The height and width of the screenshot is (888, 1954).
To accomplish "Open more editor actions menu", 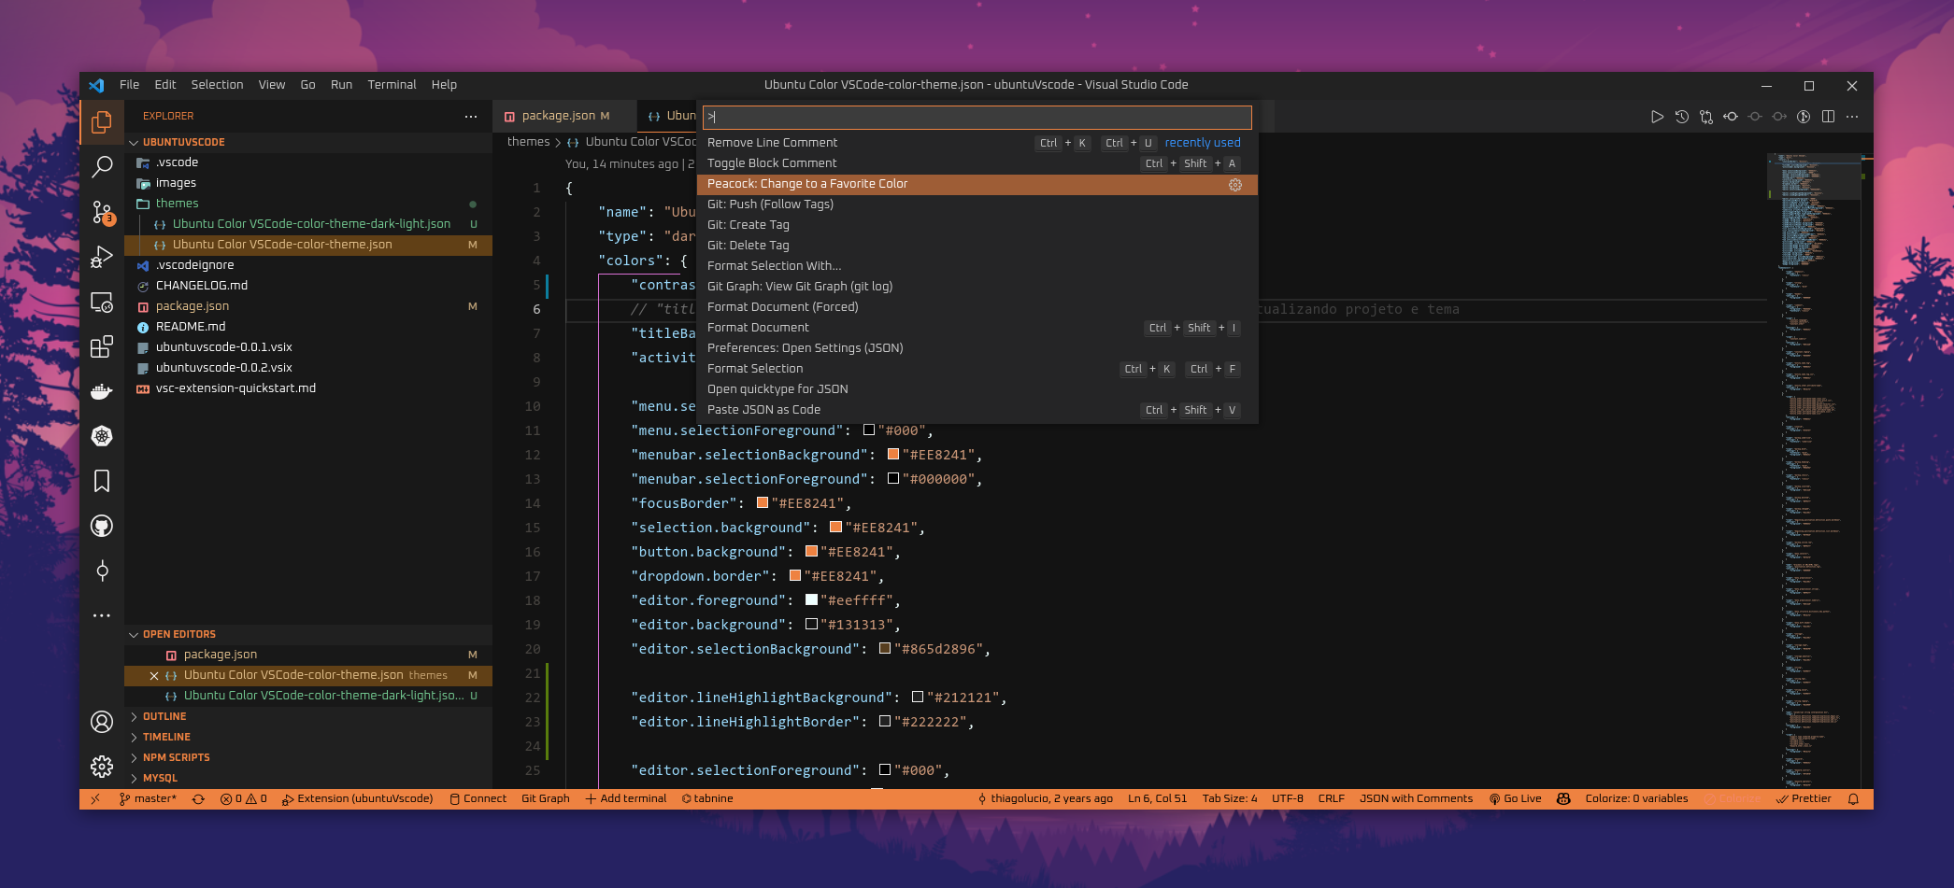I will [x=1852, y=117].
